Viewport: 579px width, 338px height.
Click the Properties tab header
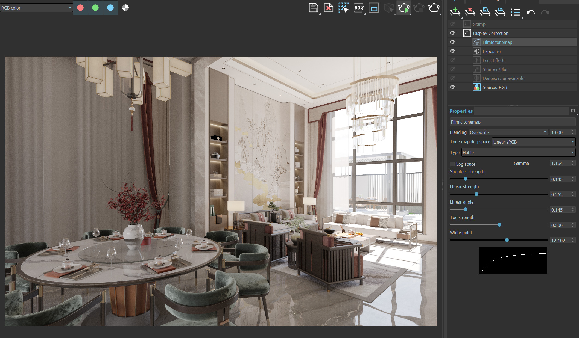(x=461, y=111)
